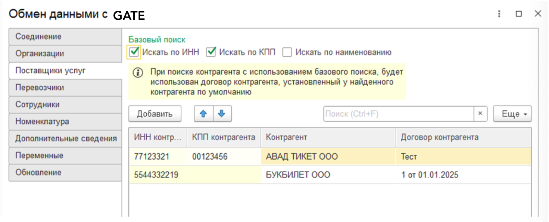Close the data exchange window

(x=538, y=14)
